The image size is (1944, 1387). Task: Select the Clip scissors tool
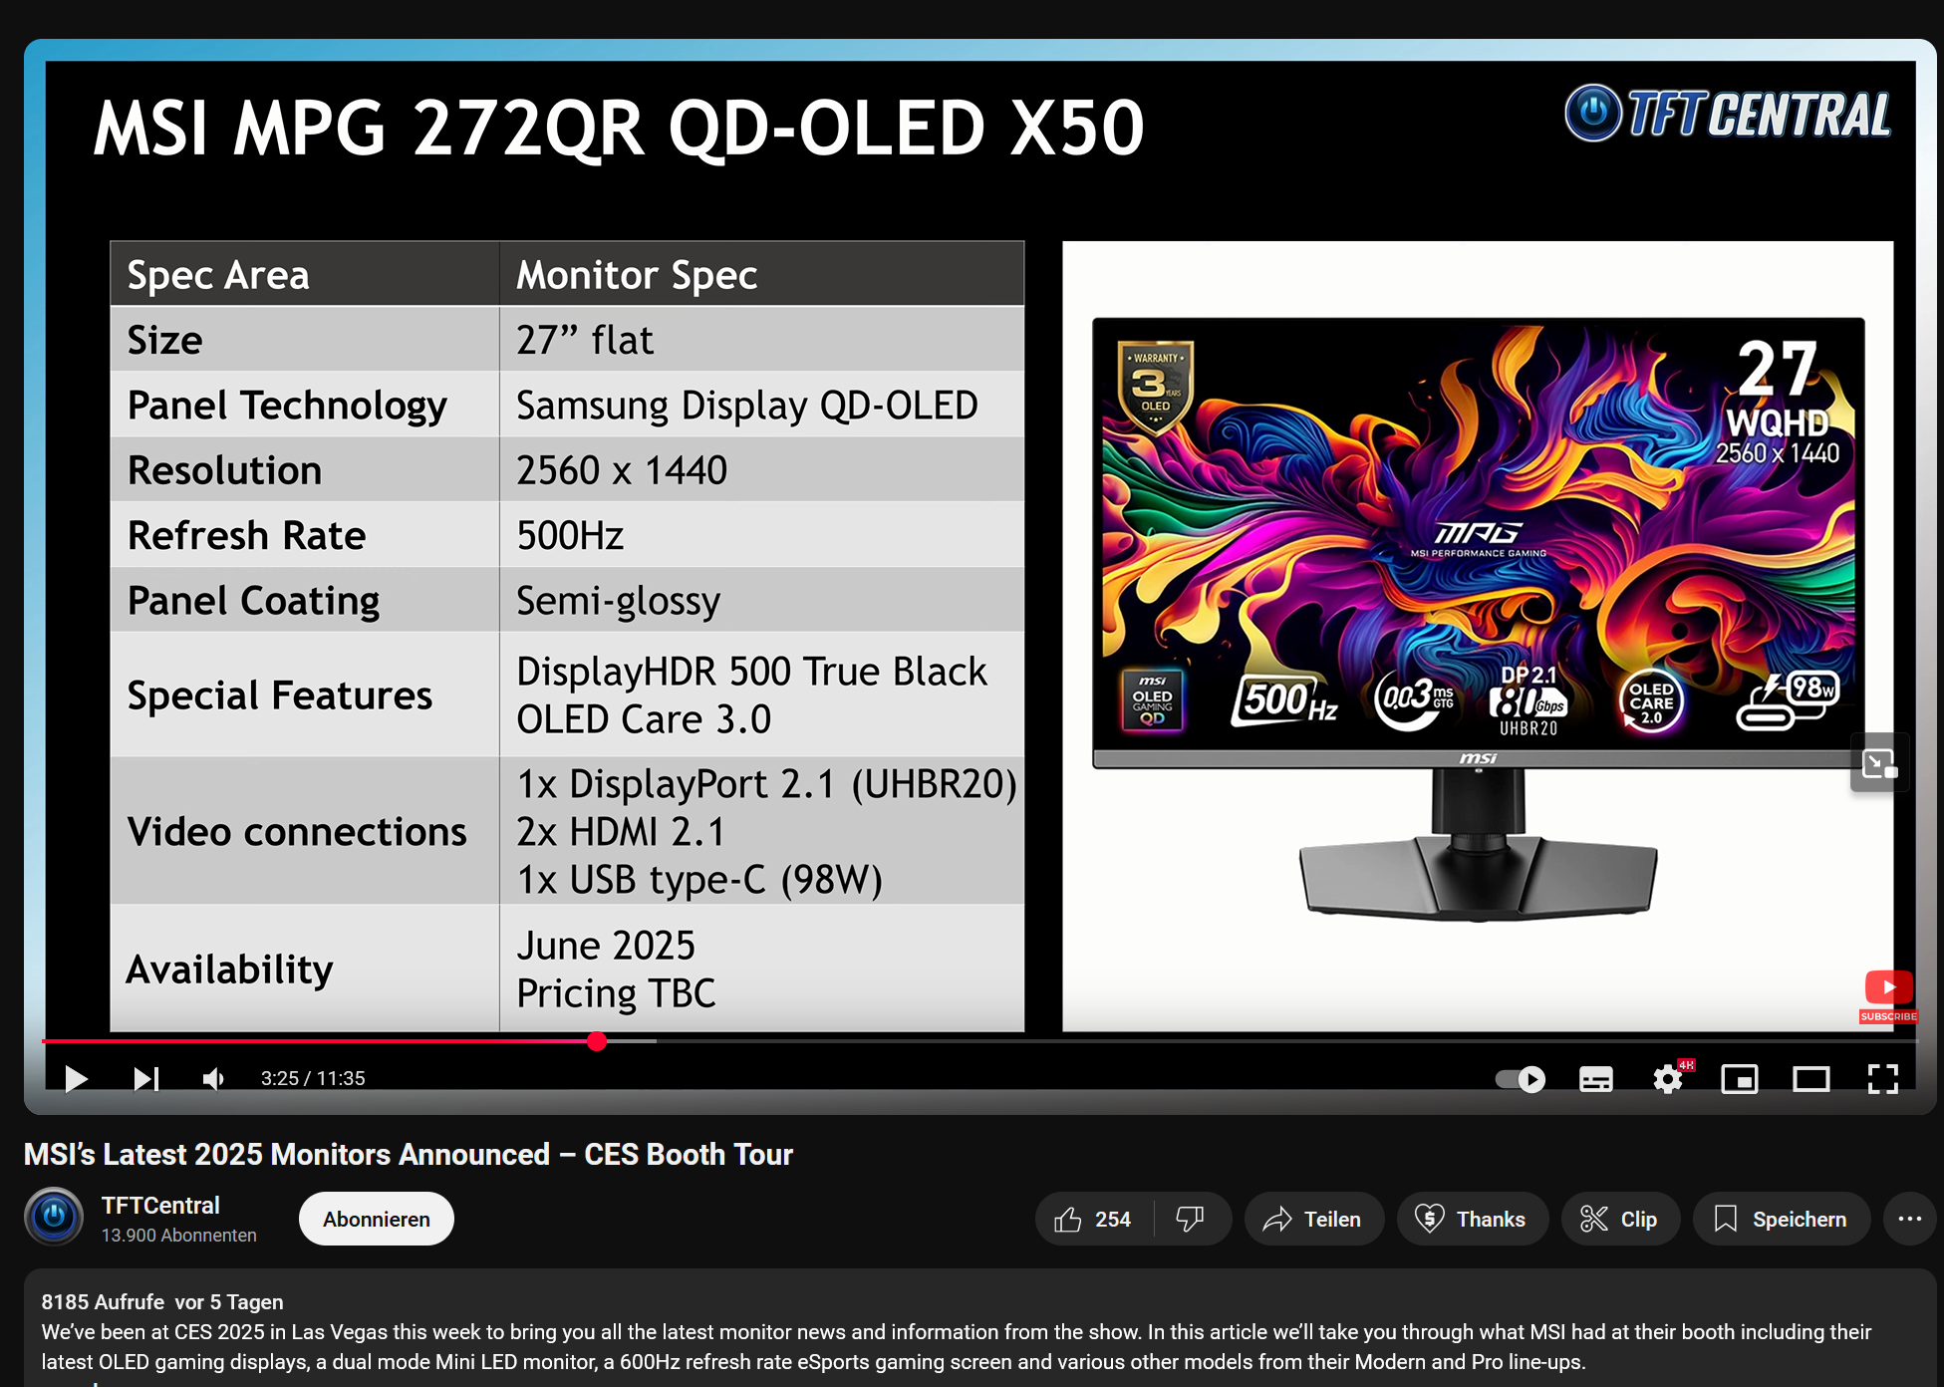tap(1620, 1219)
